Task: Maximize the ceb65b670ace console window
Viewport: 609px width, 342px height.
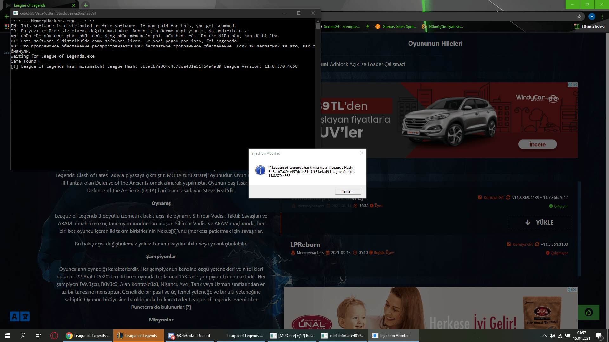Action: point(298,13)
